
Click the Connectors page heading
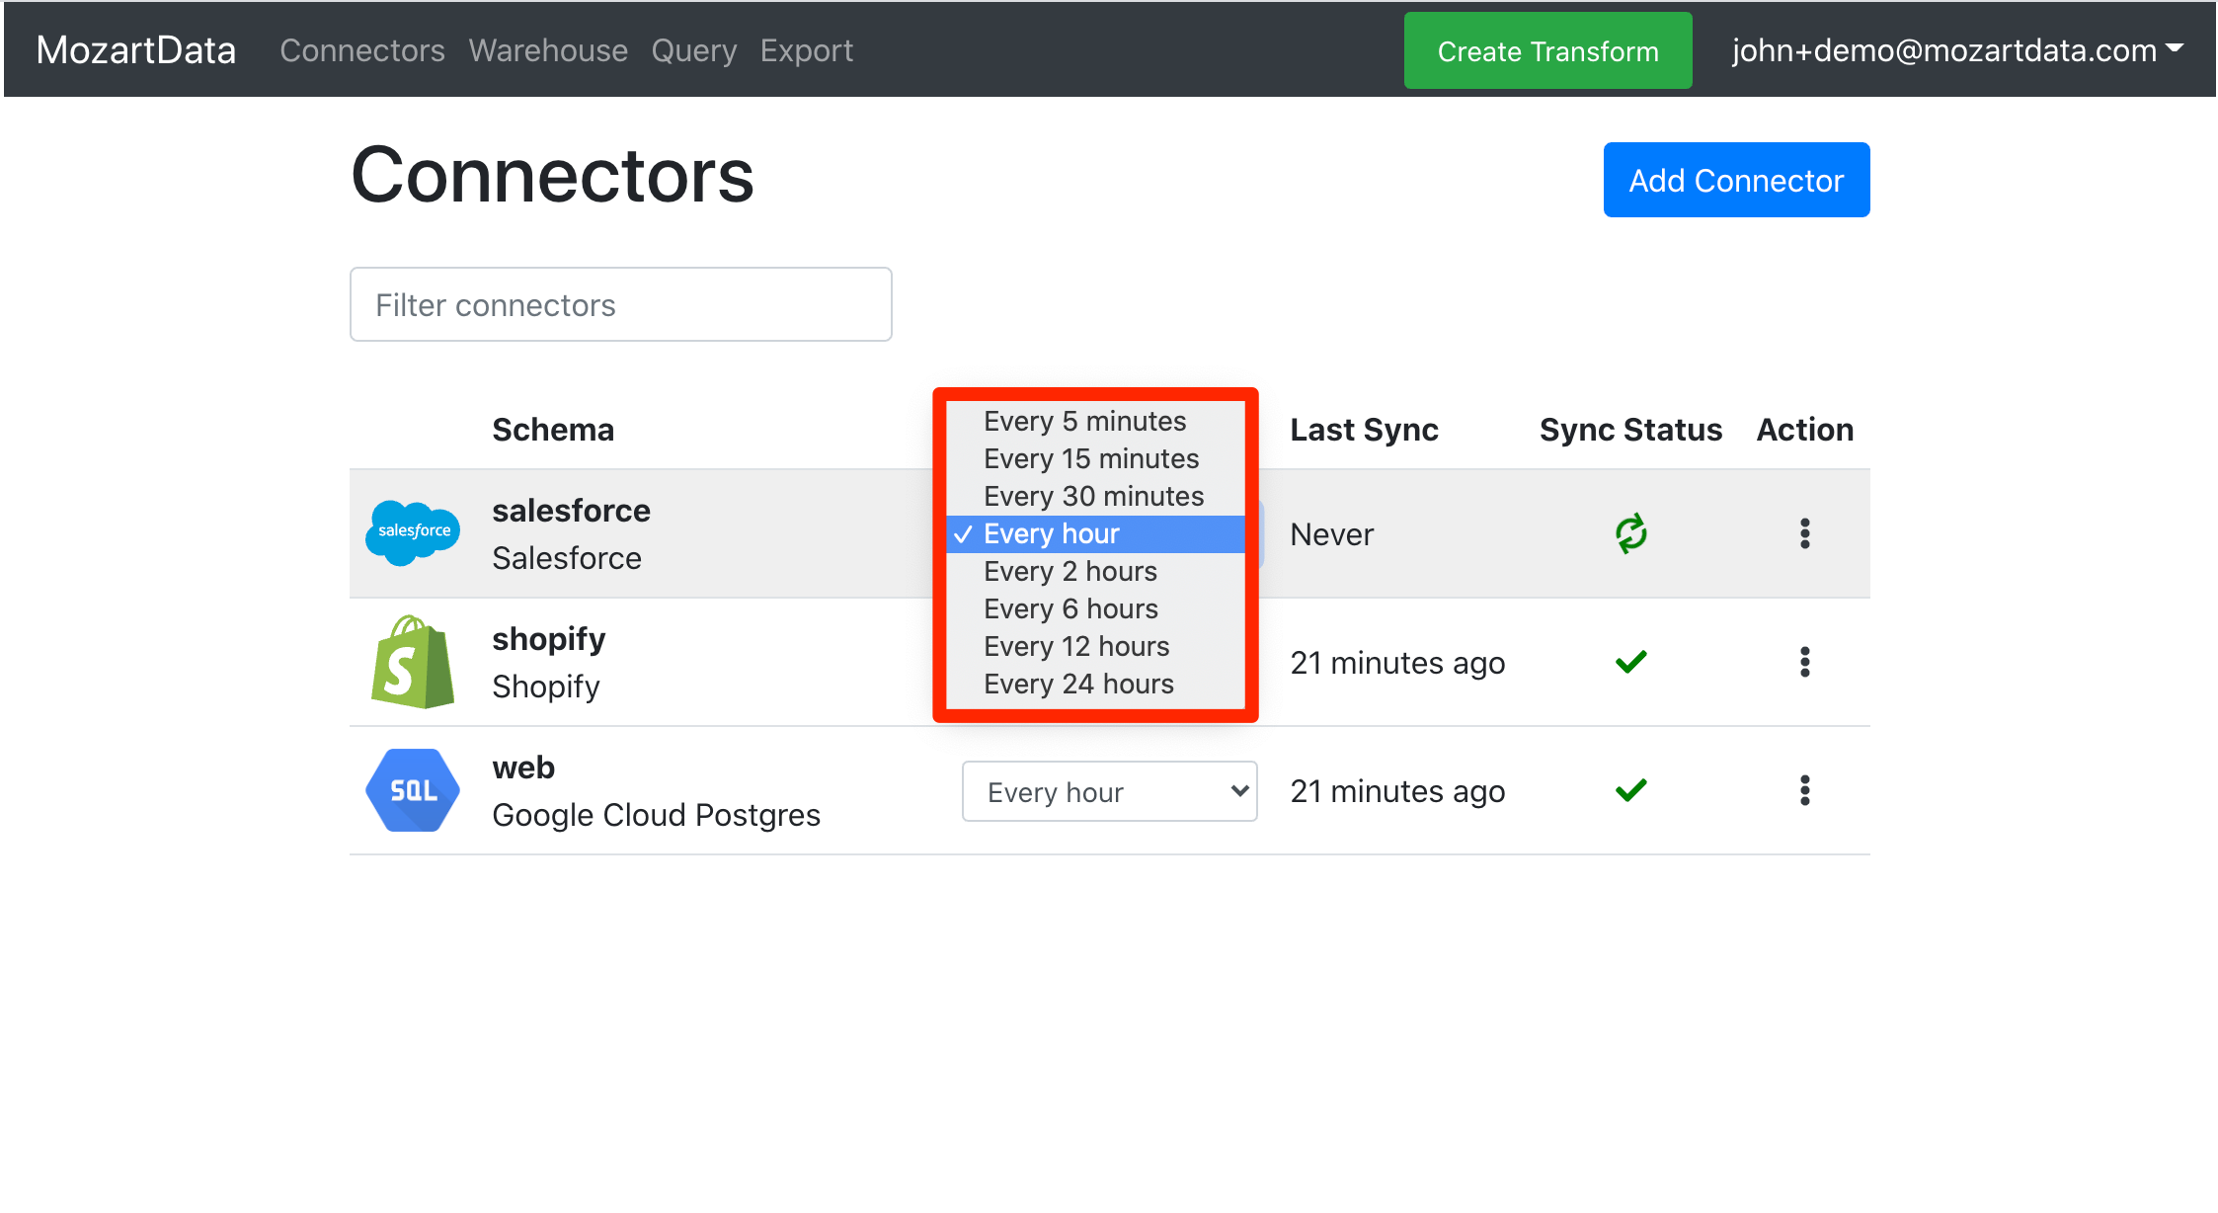coord(552,175)
